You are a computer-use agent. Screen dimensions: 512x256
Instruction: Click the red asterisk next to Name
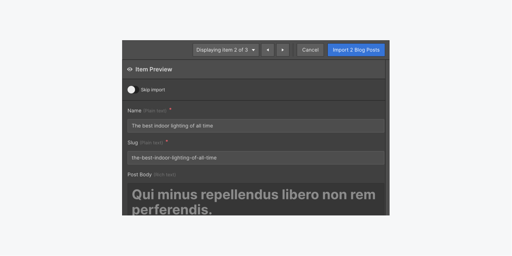pos(170,109)
